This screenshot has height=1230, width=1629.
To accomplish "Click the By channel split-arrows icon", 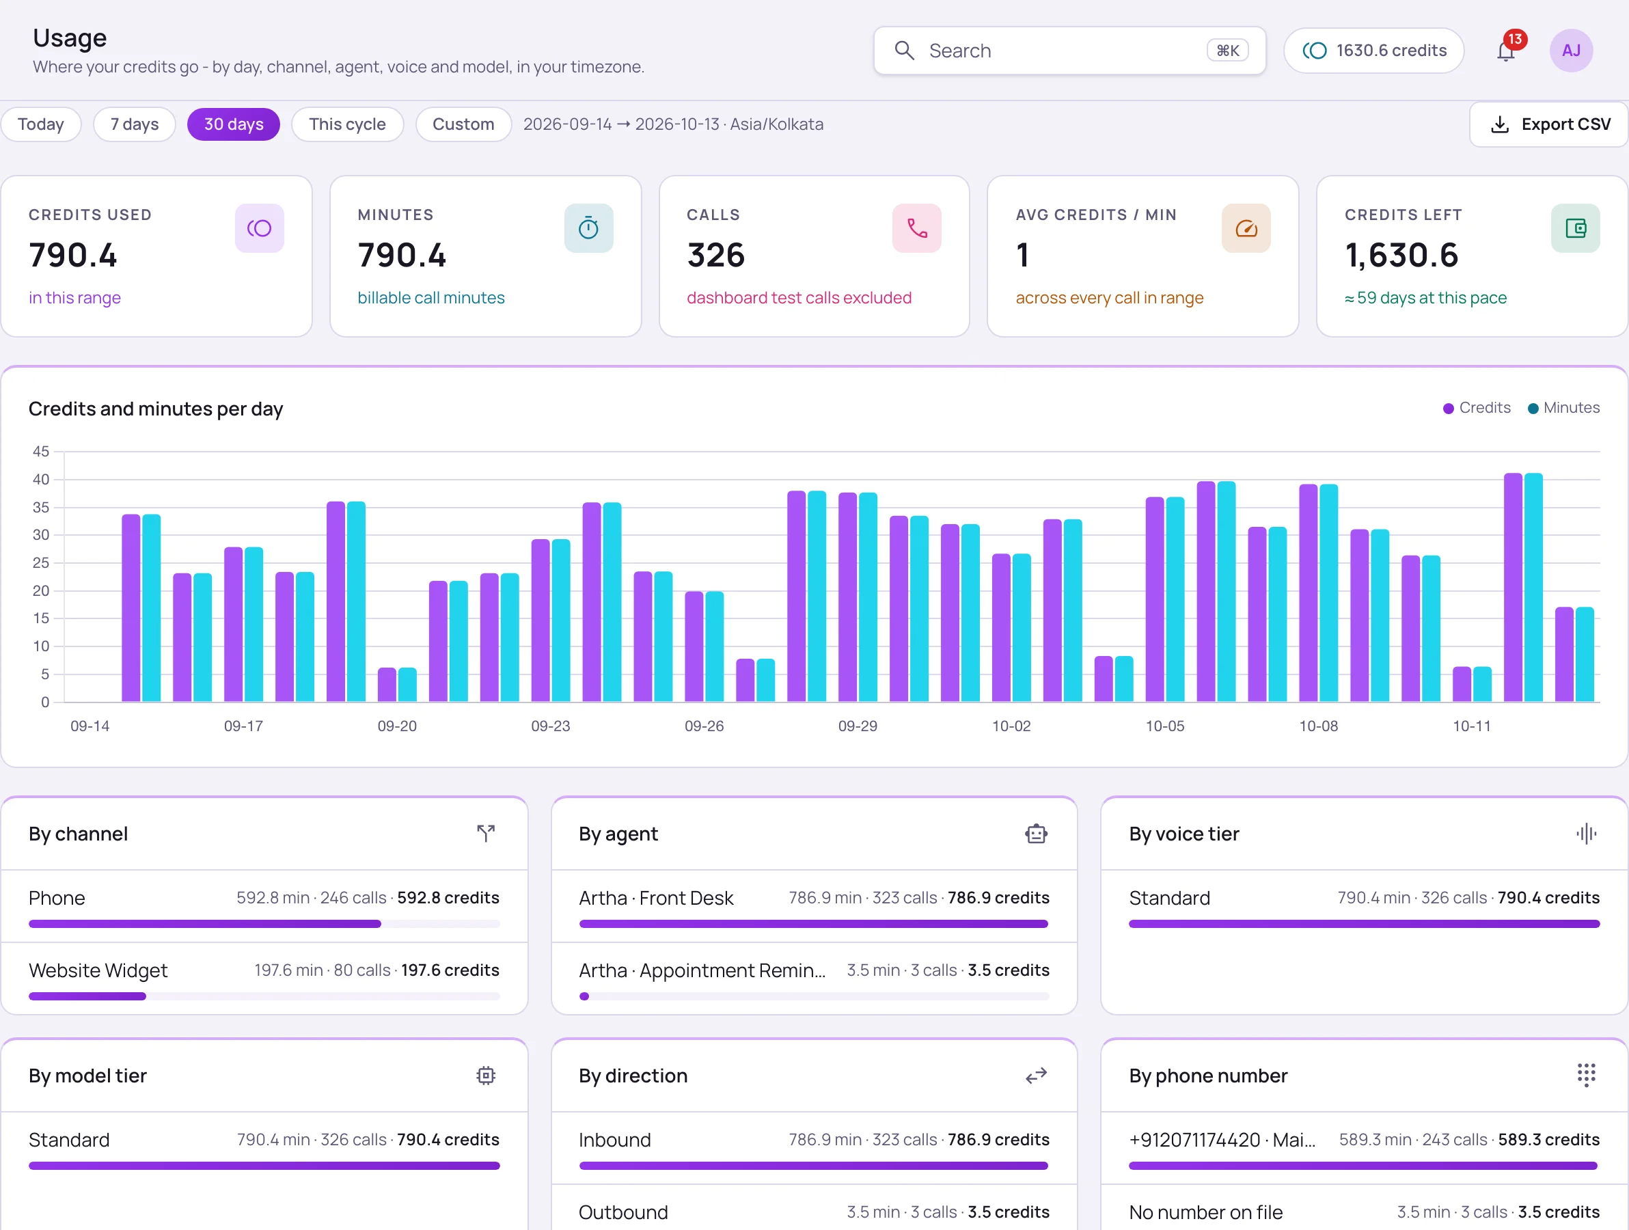I will pyautogui.click(x=486, y=834).
